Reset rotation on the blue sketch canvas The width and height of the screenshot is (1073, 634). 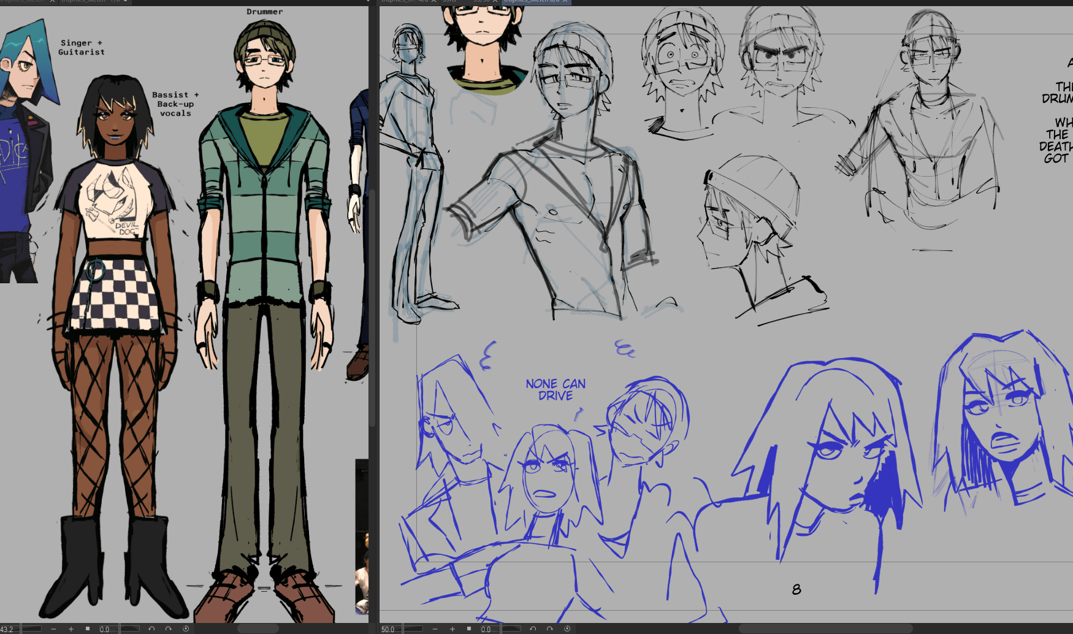click(567, 629)
